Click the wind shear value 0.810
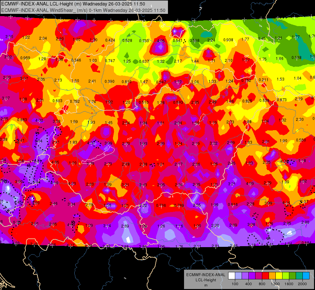 (x=126, y=82)
